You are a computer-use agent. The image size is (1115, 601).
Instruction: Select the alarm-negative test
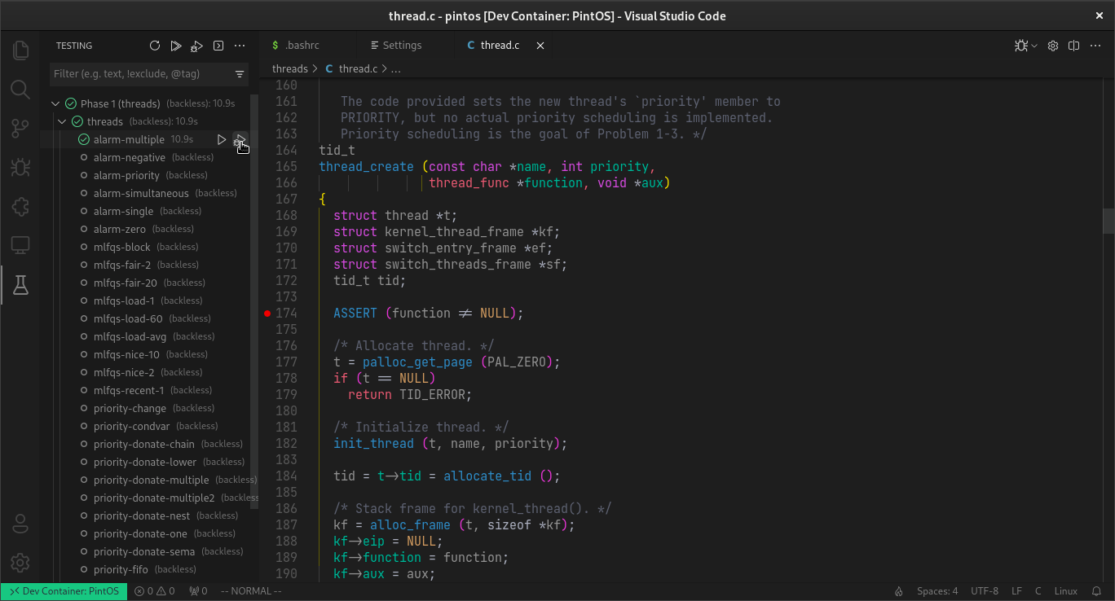(x=129, y=158)
